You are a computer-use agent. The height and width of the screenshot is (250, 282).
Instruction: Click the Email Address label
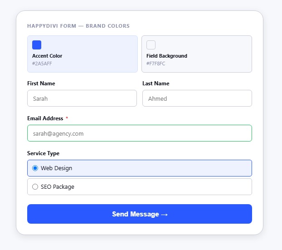pos(45,118)
